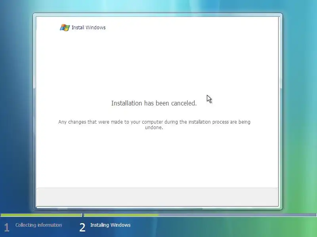Screen dimensions: 317x237
Task: Click the step 1 progress bar
Action: pyautogui.click(x=41, y=215)
